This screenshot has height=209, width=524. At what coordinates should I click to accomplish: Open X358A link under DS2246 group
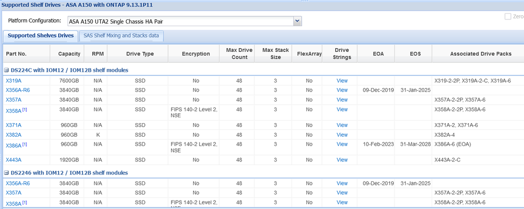[14, 203]
